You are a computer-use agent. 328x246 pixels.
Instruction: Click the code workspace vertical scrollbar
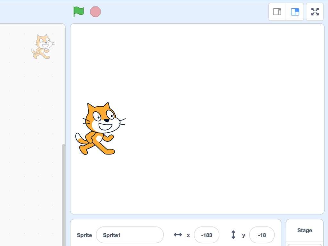pos(64,194)
